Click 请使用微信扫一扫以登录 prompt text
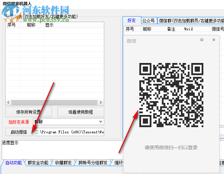 click(171, 147)
